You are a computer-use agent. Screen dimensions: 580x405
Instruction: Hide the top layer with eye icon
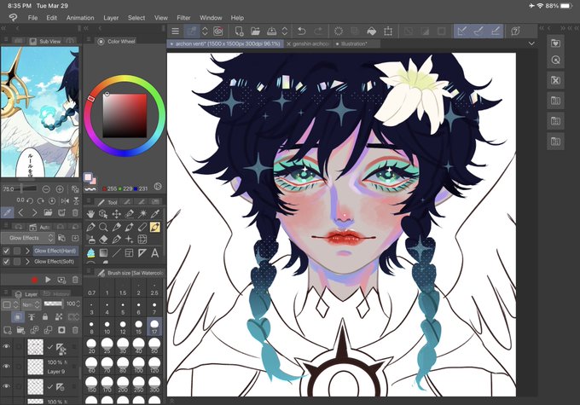[x=6, y=346]
